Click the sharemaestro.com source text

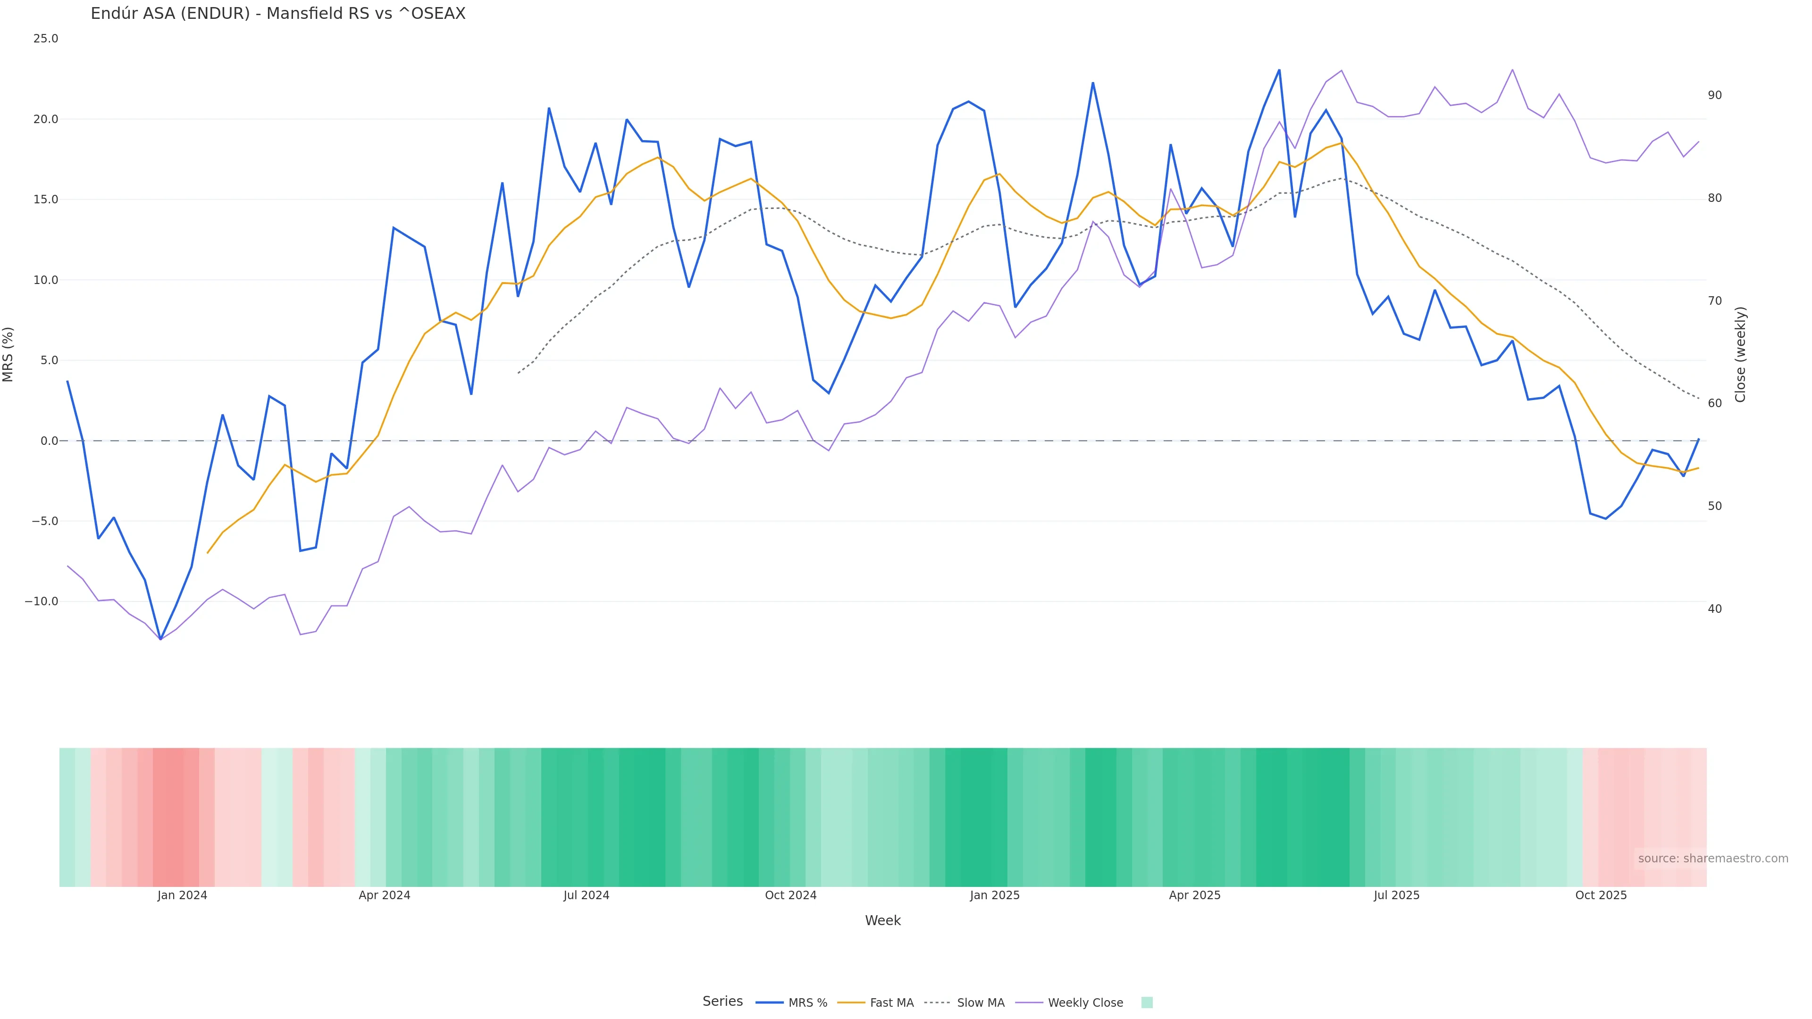pyautogui.click(x=1713, y=859)
